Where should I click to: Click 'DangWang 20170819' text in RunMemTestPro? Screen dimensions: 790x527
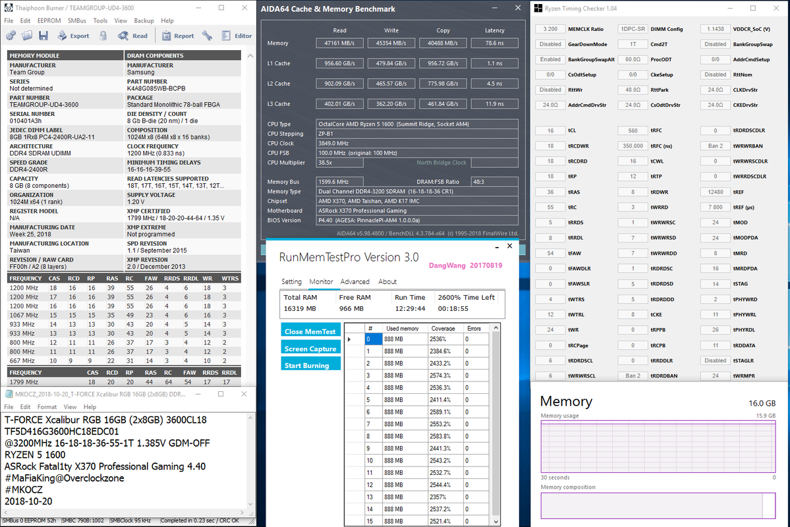coord(466,265)
